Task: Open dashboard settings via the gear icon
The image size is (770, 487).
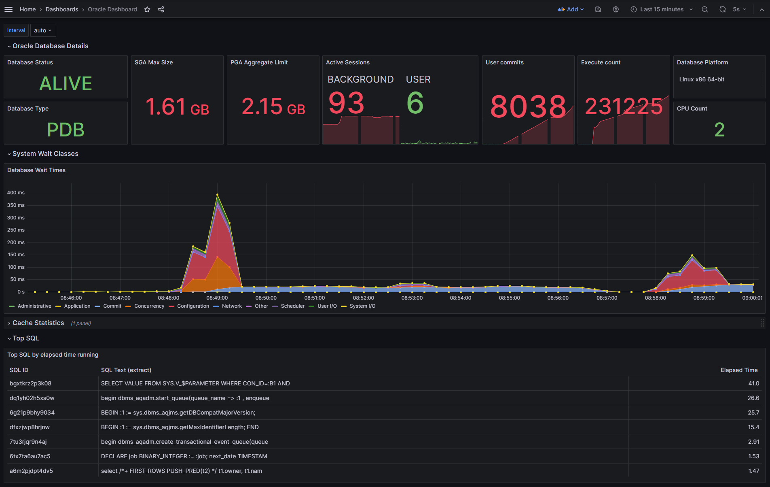Action: pos(616,9)
